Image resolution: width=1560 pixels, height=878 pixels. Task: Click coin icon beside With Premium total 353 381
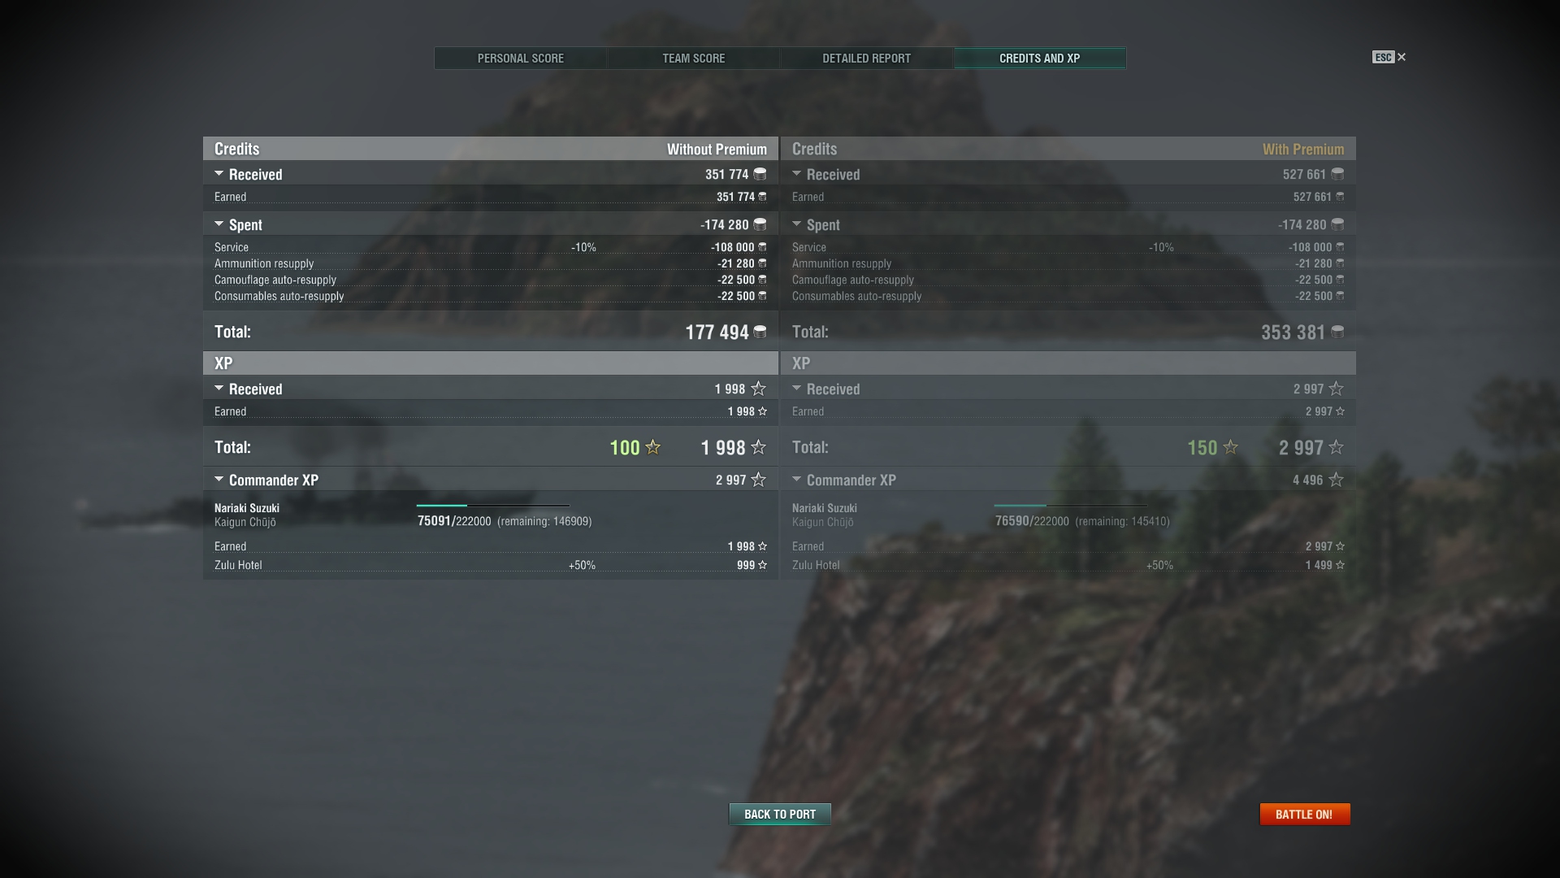click(x=1337, y=332)
